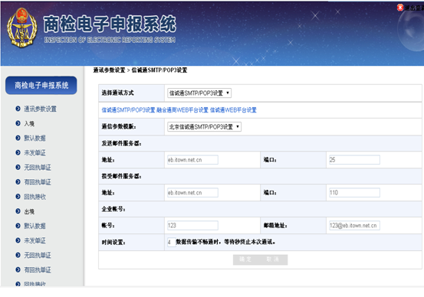The image size is (424, 297).
Task: Click the bullet icon beside 通讯参数设置
Action: pos(18,109)
